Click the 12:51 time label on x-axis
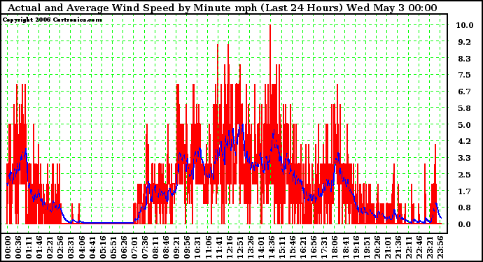483x262 pixels. pos(240,247)
